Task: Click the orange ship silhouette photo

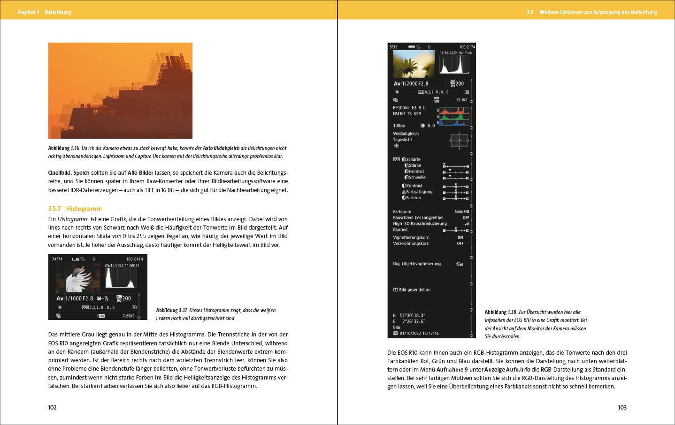Action: tap(120, 90)
